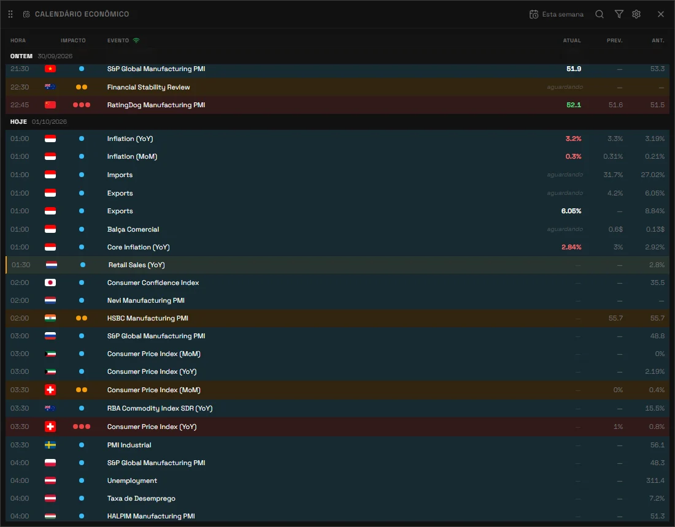675x527 pixels.
Task: Open calendar settings gear icon
Action: coord(636,14)
